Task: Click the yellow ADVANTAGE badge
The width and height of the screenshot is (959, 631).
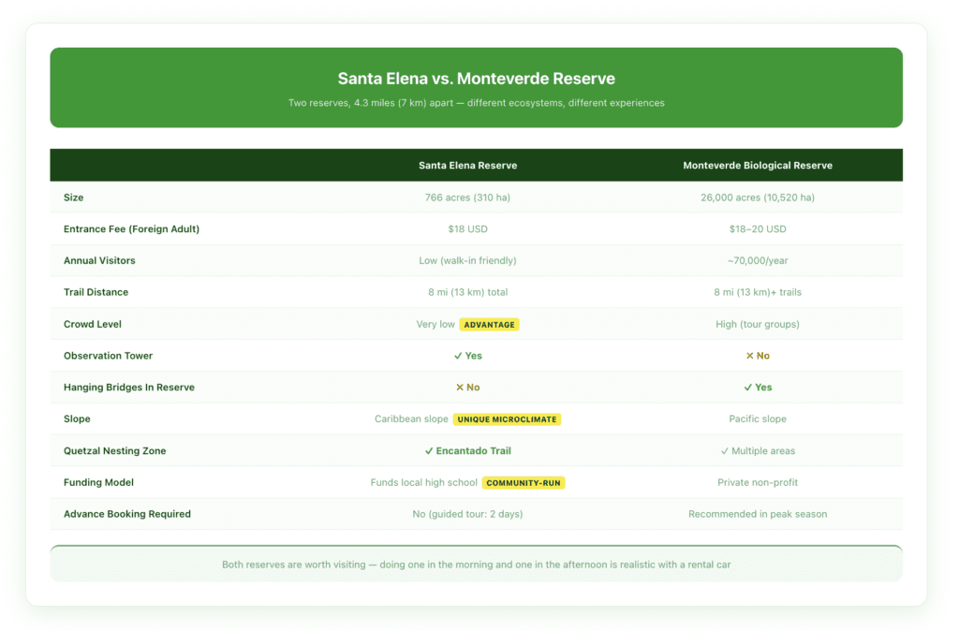Action: click(489, 324)
